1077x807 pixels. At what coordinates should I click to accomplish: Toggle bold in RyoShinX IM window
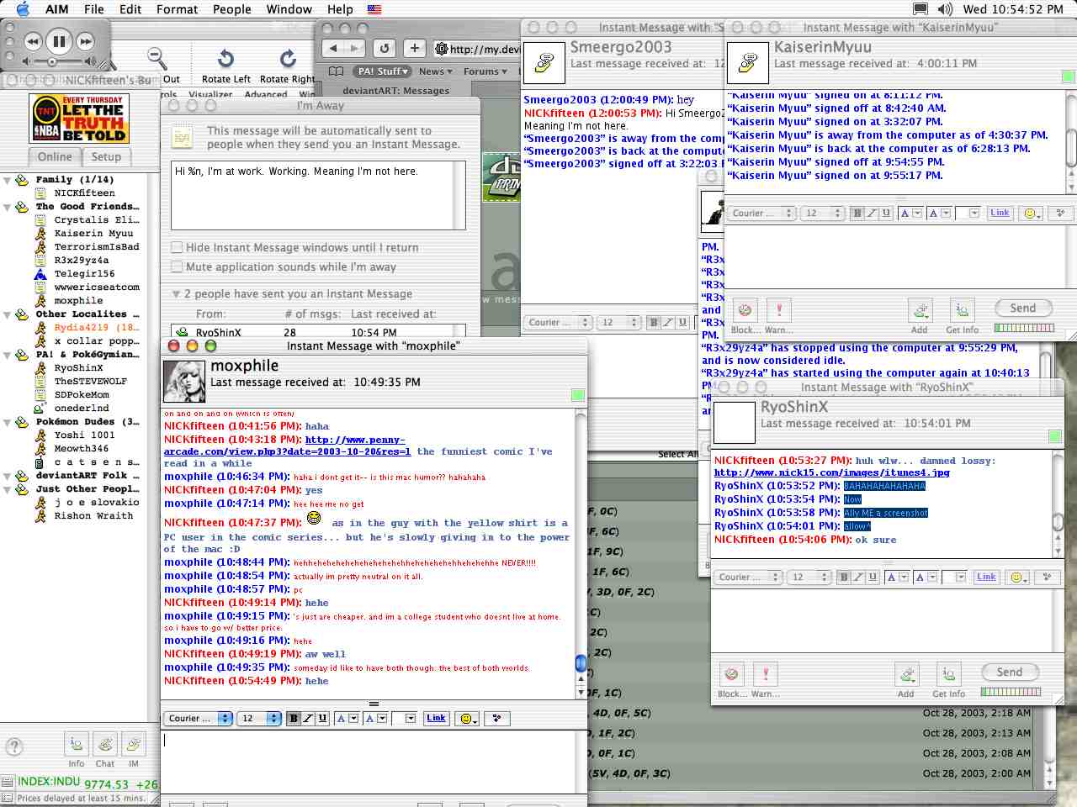(x=844, y=578)
